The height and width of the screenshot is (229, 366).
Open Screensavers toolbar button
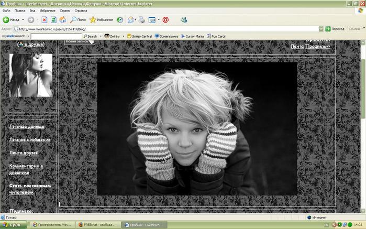tap(167, 36)
